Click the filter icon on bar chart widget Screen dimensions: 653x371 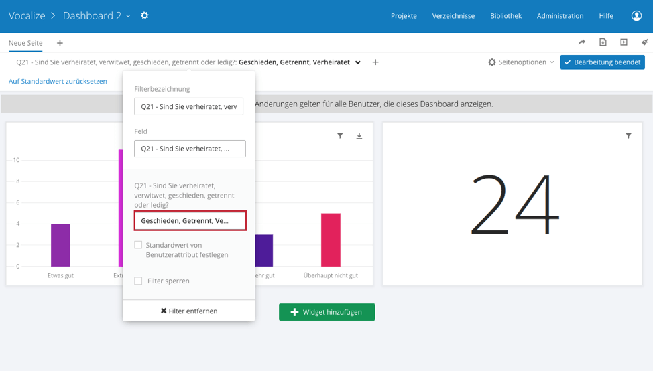point(340,136)
